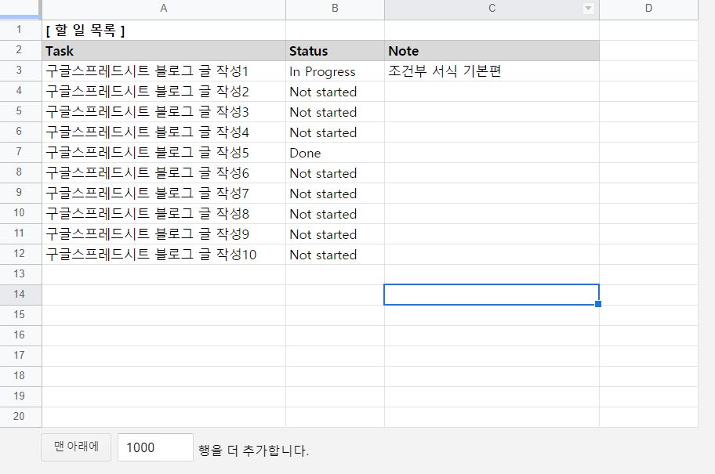715x474 pixels.
Task: Select the '구글스프레드시트 블로그 글 작성8' cell
Action: 164,214
